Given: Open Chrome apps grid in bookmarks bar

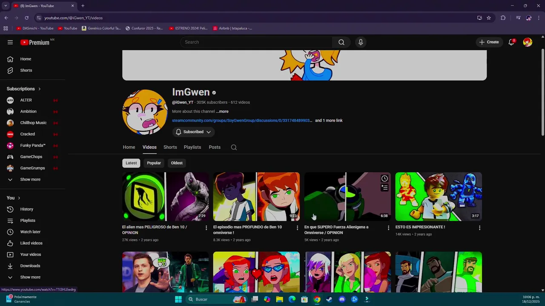Looking at the screenshot, I should click(6, 28).
